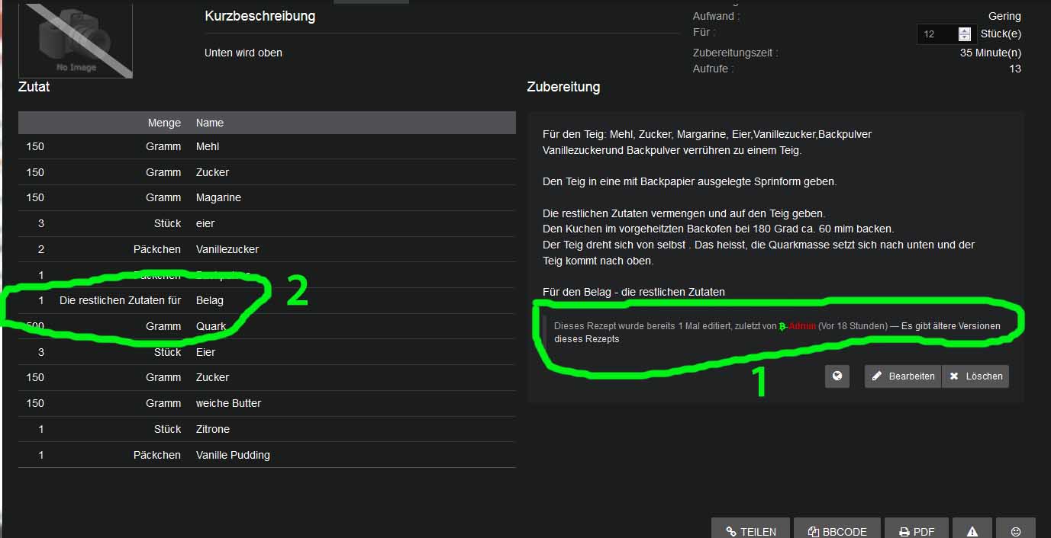Click into the Stück(e) quantity field
Image resolution: width=1051 pixels, height=538 pixels.
pos(937,34)
